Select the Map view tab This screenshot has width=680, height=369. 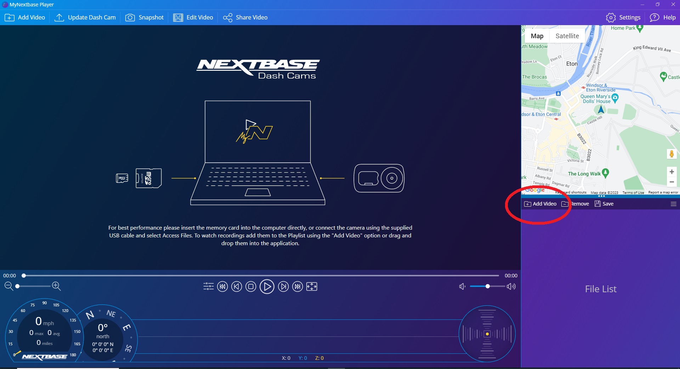(x=537, y=36)
